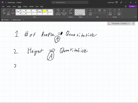Pick the oval shape in Shapes gallery
Viewport: 138px width, 103px height.
click(80, 12)
